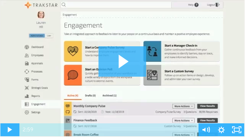Select the Drafts (0) tab
Screen dimensions: 245x137
[x=90, y=96]
